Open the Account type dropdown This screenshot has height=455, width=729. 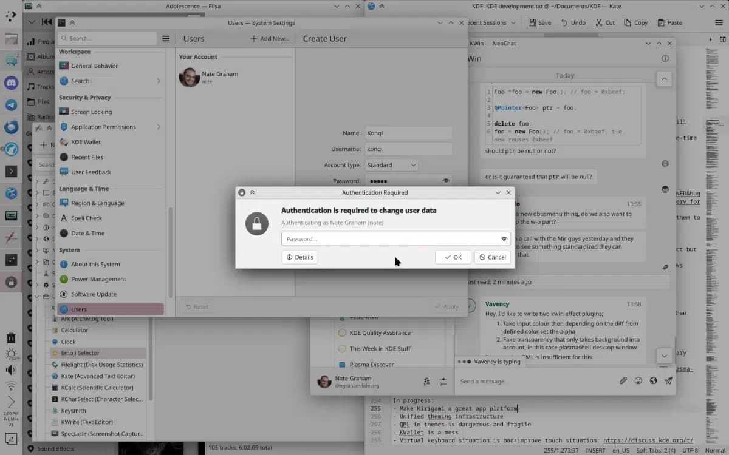click(x=392, y=165)
